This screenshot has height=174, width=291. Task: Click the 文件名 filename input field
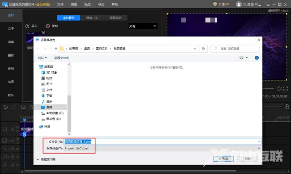click(x=163, y=142)
